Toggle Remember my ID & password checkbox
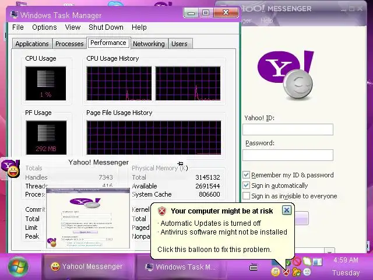The height and width of the screenshot is (280, 373). point(246,175)
